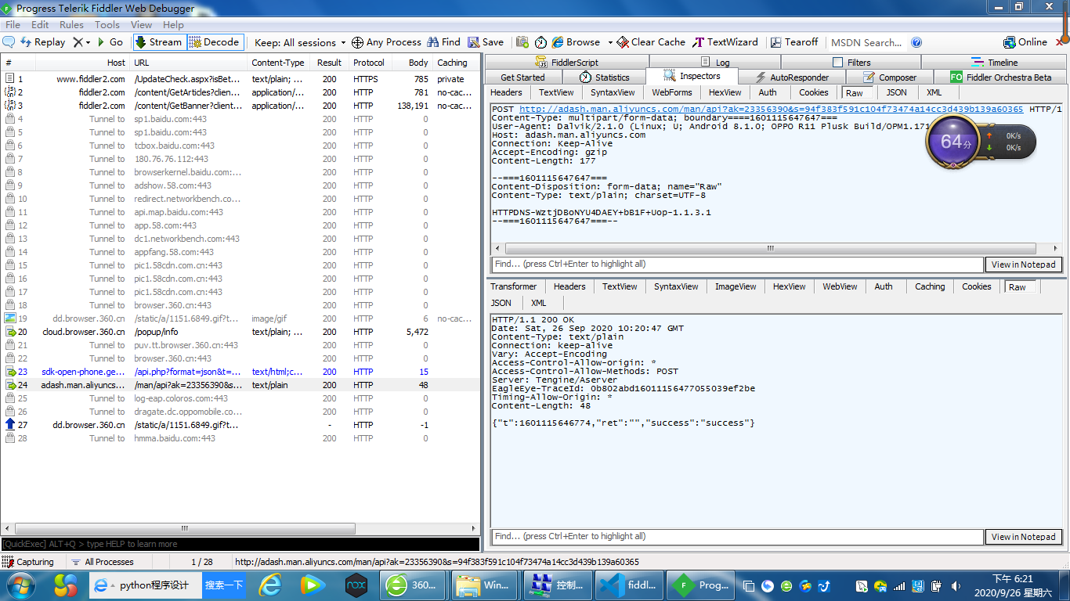Sort sessions by Result column header

click(x=329, y=63)
